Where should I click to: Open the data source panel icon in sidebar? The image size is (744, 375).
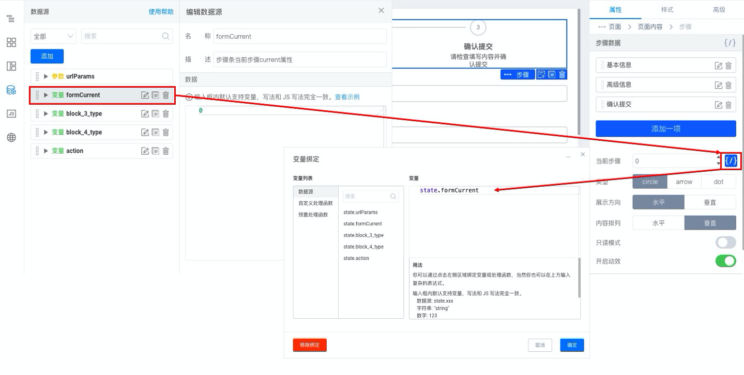[11, 90]
